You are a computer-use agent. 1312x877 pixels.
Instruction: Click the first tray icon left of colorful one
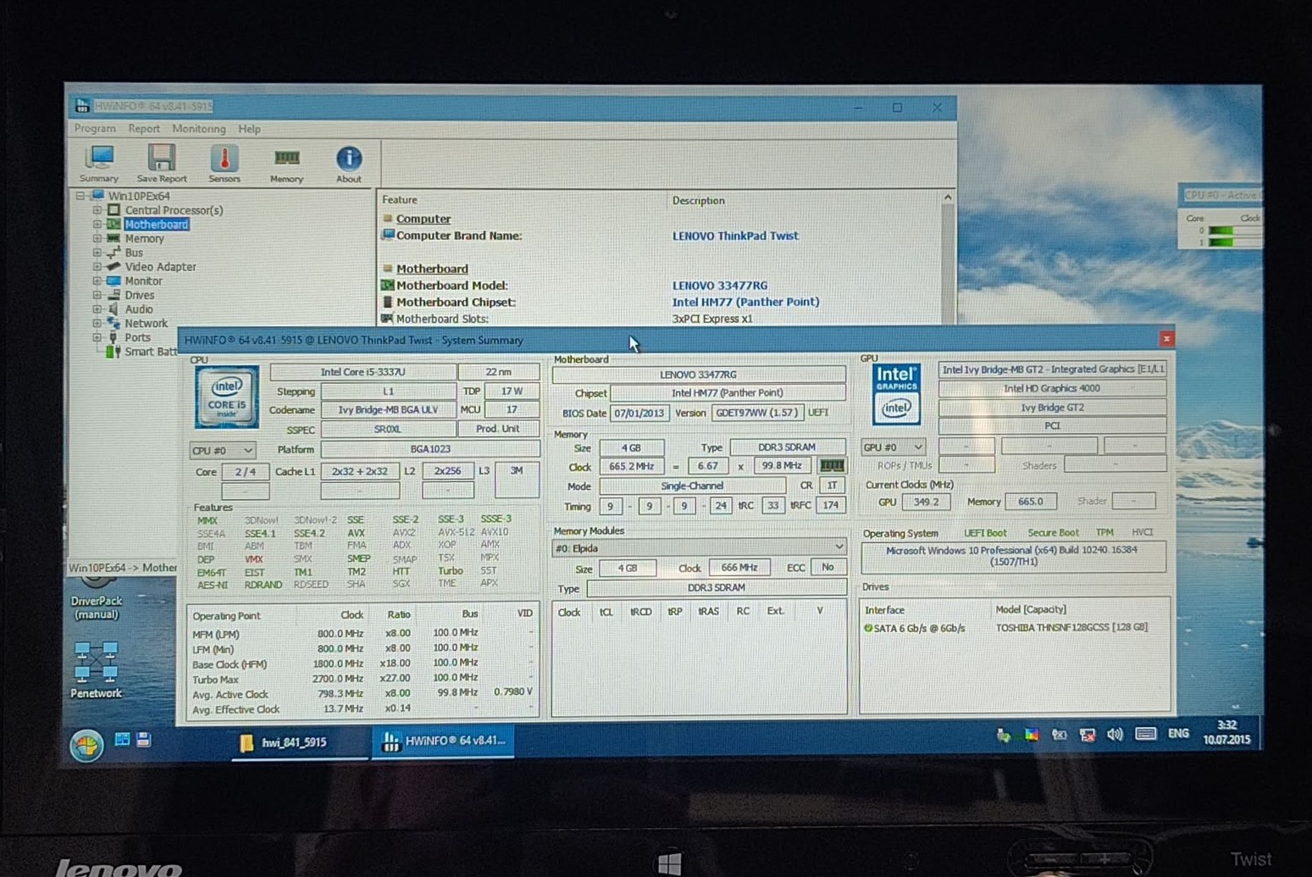(1003, 735)
